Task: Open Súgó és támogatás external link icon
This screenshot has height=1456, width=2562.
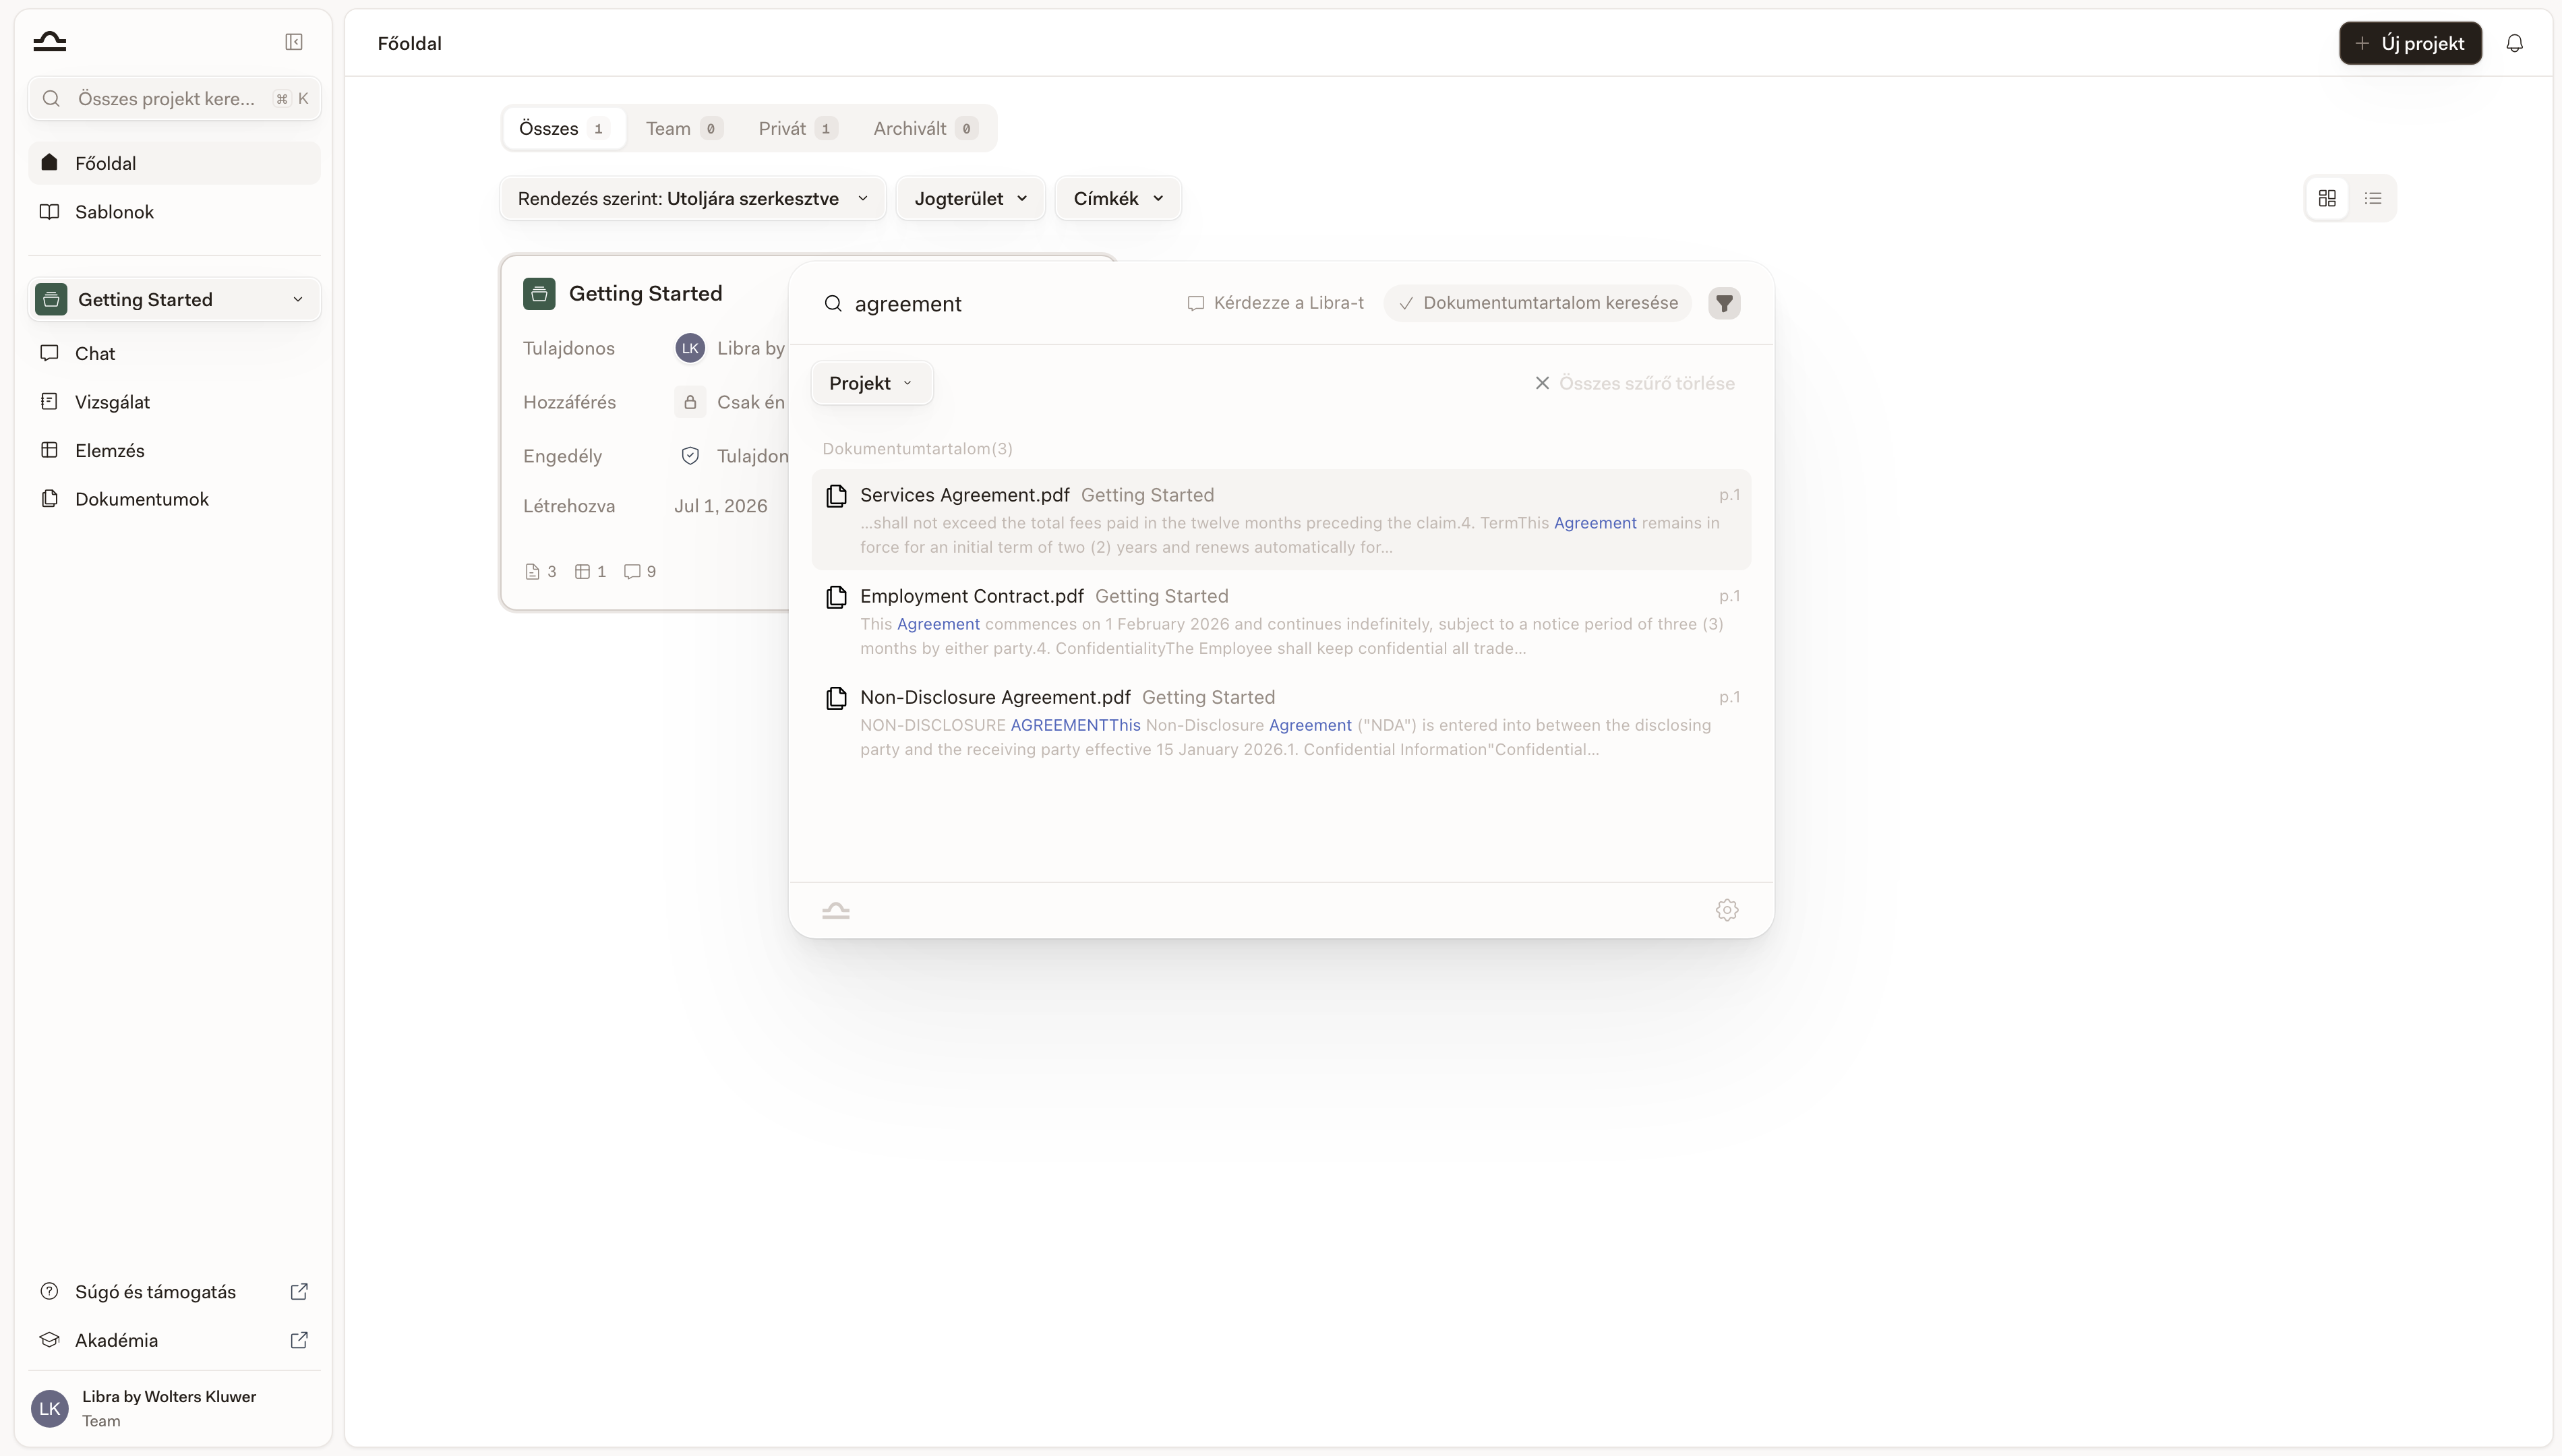Action: click(x=299, y=1291)
